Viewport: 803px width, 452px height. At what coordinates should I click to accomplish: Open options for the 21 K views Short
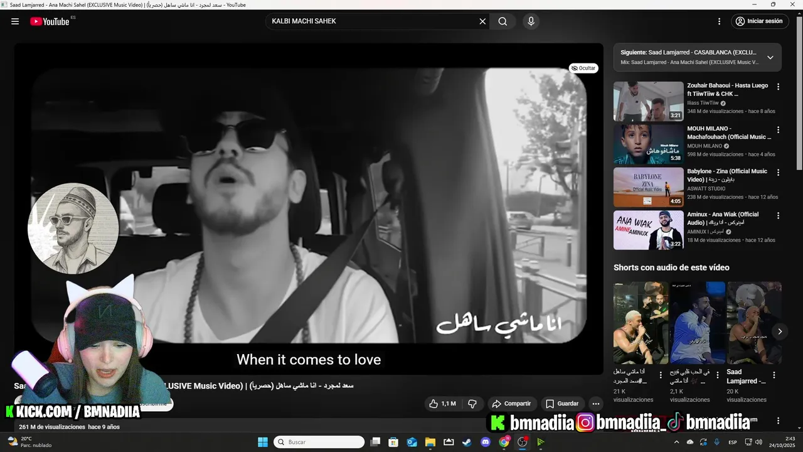point(661,375)
